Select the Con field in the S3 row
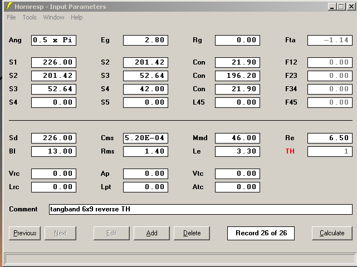This screenshot has height=267, width=357. pos(237,89)
